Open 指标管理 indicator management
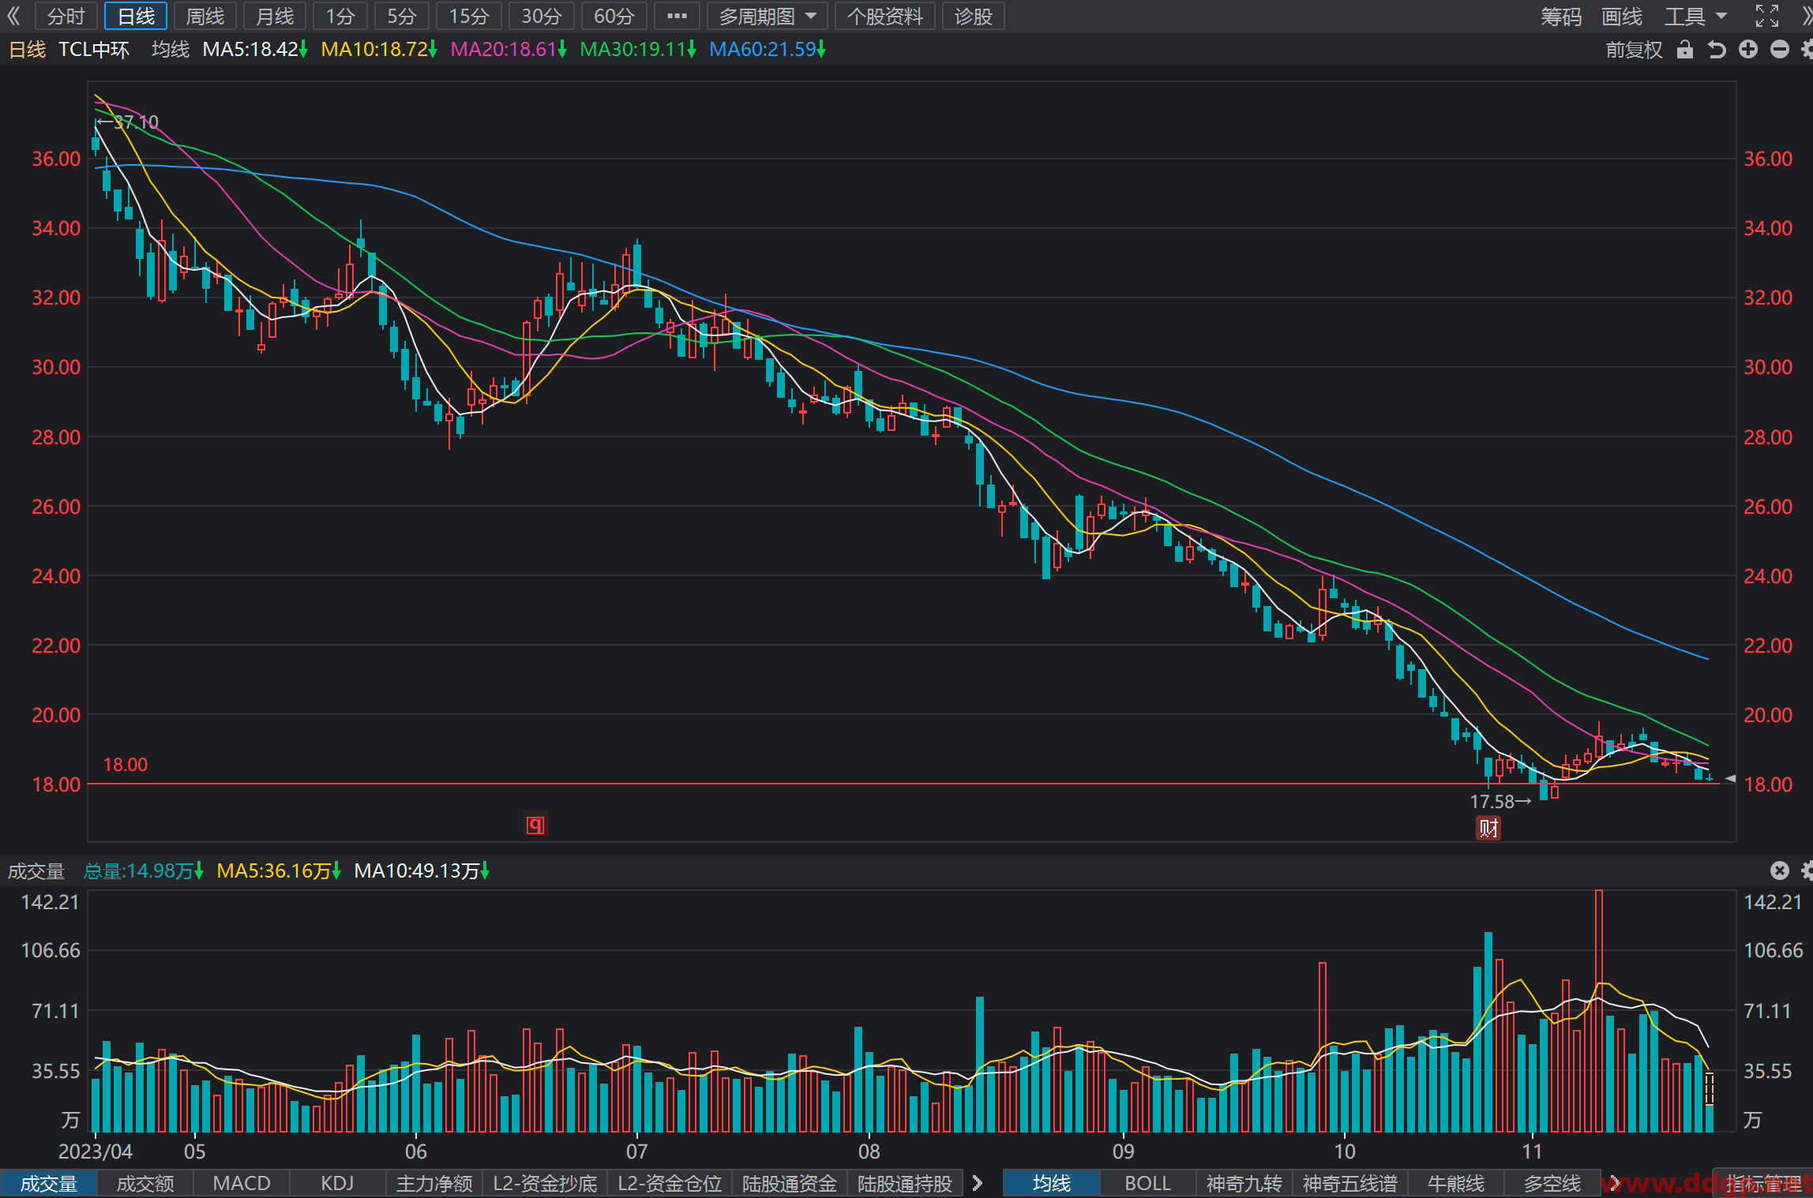 pos(1762,1183)
